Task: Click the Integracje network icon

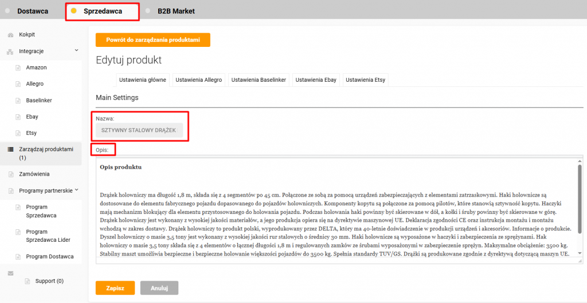Action: pyautogui.click(x=10, y=51)
